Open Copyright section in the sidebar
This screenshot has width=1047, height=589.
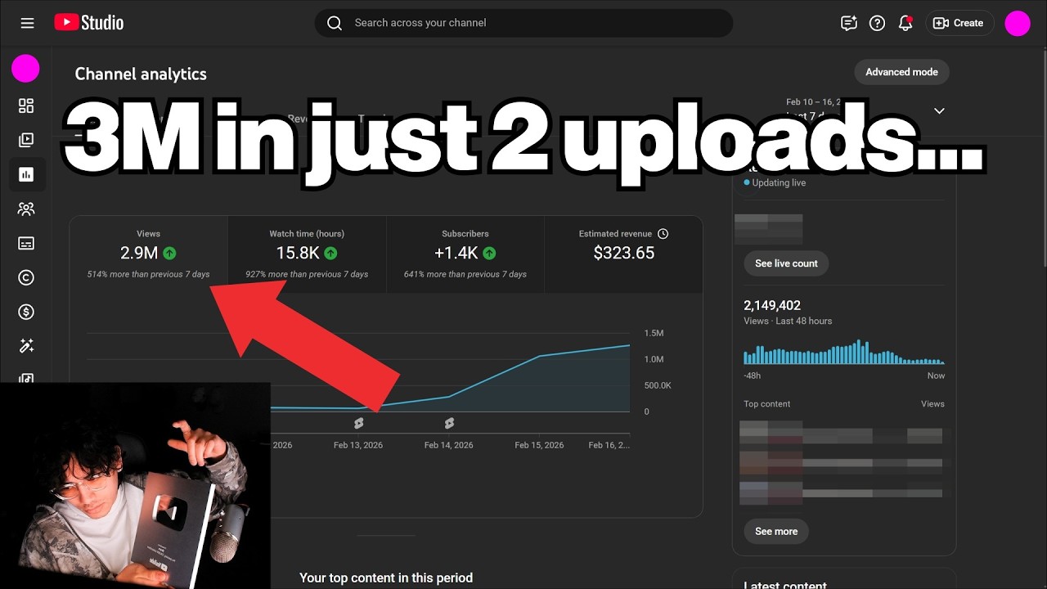click(x=26, y=277)
